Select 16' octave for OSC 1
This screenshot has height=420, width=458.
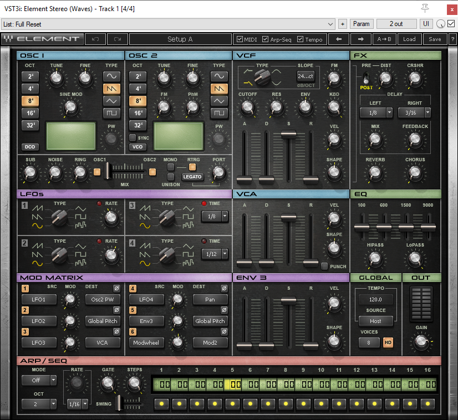pos(30,113)
